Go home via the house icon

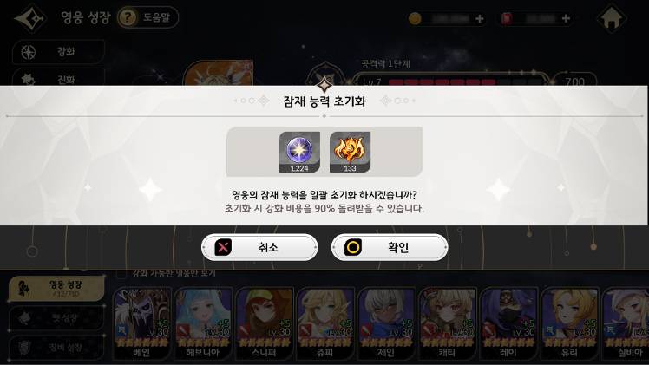pos(611,18)
